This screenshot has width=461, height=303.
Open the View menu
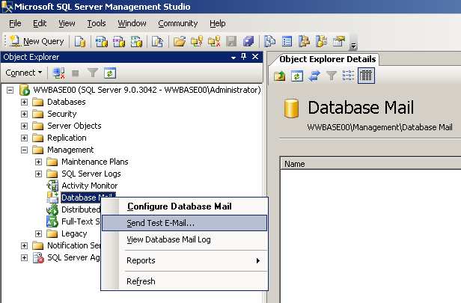click(x=67, y=23)
